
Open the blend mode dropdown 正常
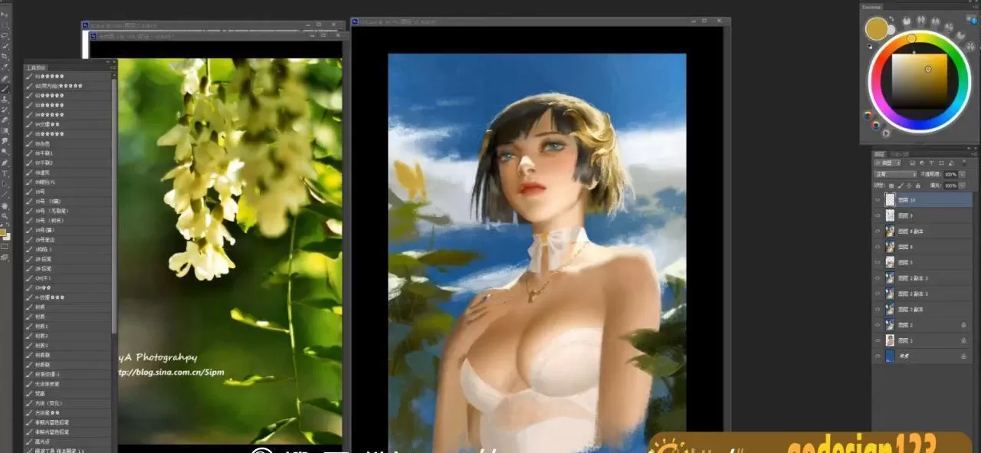pyautogui.click(x=895, y=175)
